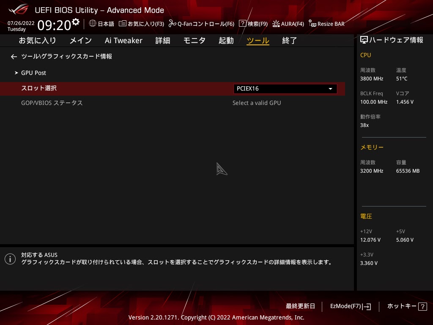Click +3.3V reading 3.360 V

coord(369,263)
